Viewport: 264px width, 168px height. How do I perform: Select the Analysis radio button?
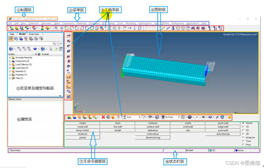[x=243, y=137]
